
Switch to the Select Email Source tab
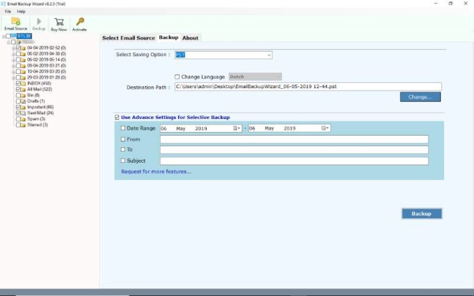pos(128,38)
